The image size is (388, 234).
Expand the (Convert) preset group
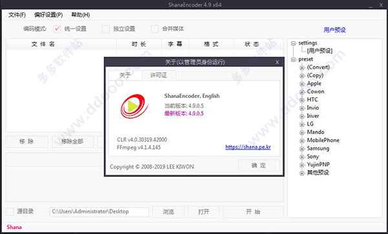pyautogui.click(x=301, y=68)
